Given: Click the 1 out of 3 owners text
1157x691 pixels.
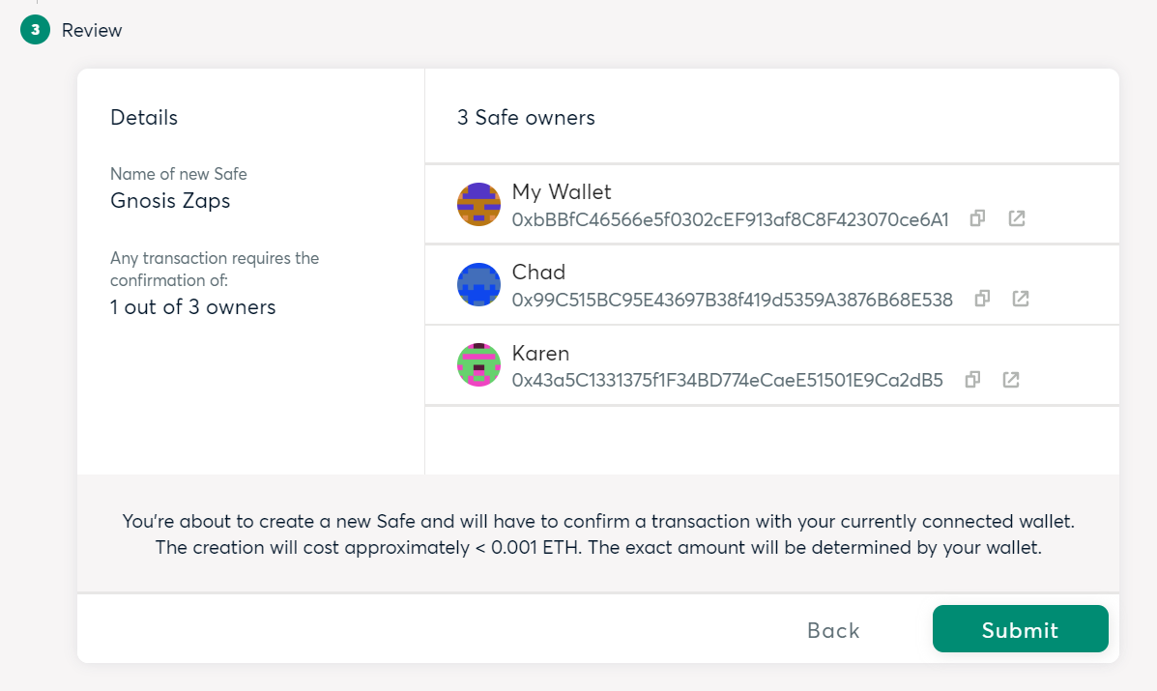Looking at the screenshot, I should [x=192, y=307].
